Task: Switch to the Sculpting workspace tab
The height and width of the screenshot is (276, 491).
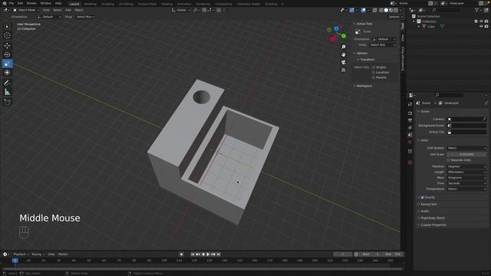Action: (x=107, y=4)
